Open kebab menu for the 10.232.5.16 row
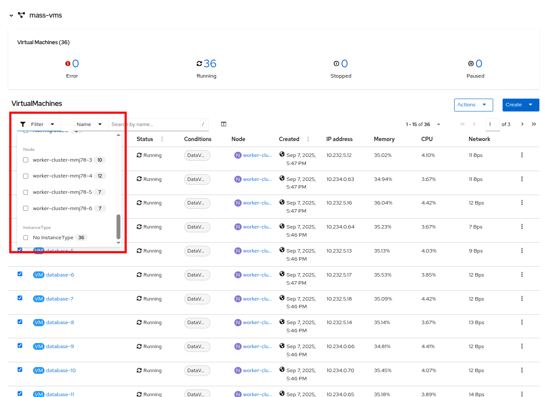The width and height of the screenshot is (548, 397). [522, 202]
